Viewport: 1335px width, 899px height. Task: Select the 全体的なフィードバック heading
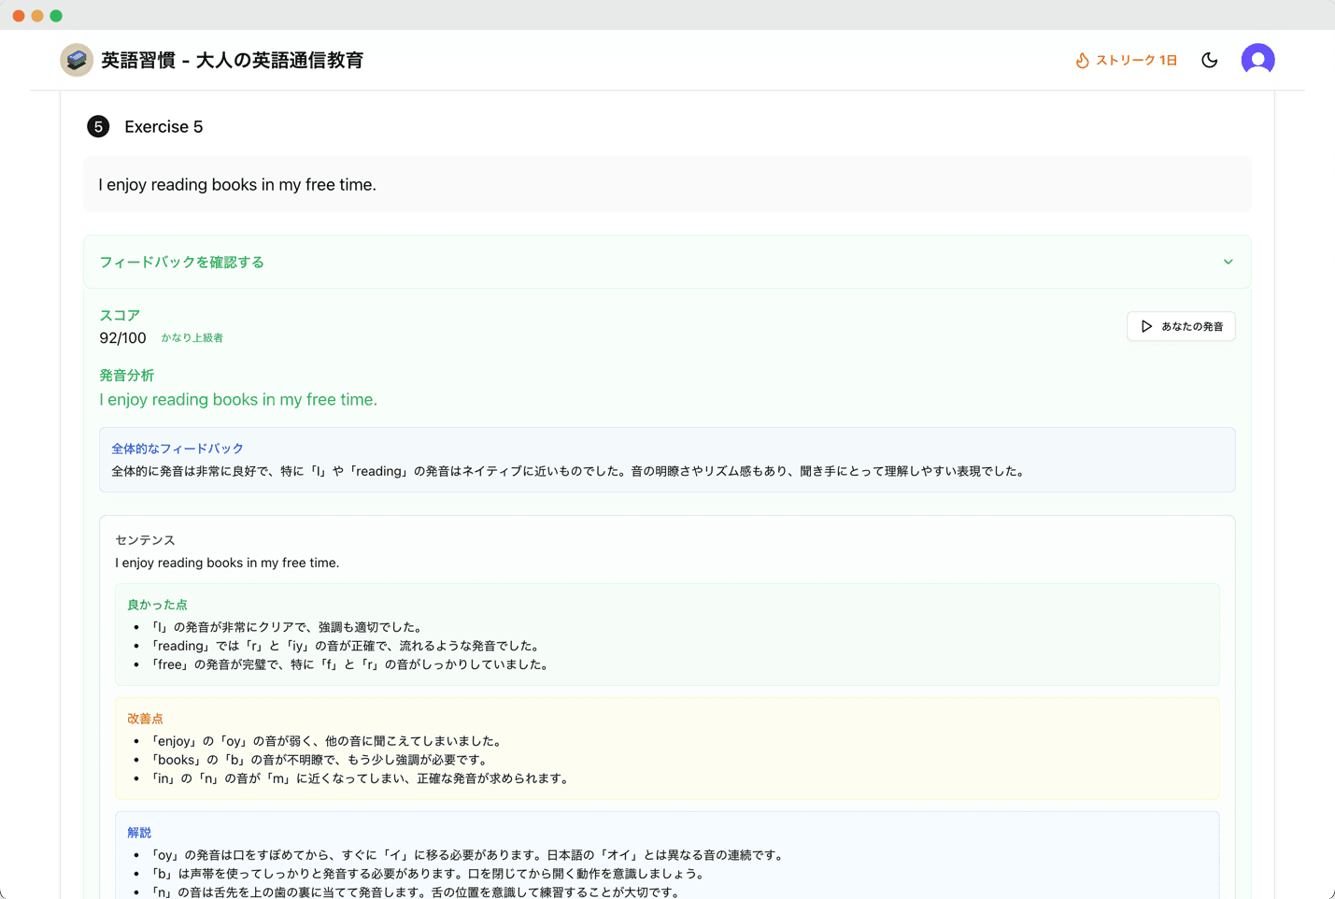point(177,449)
